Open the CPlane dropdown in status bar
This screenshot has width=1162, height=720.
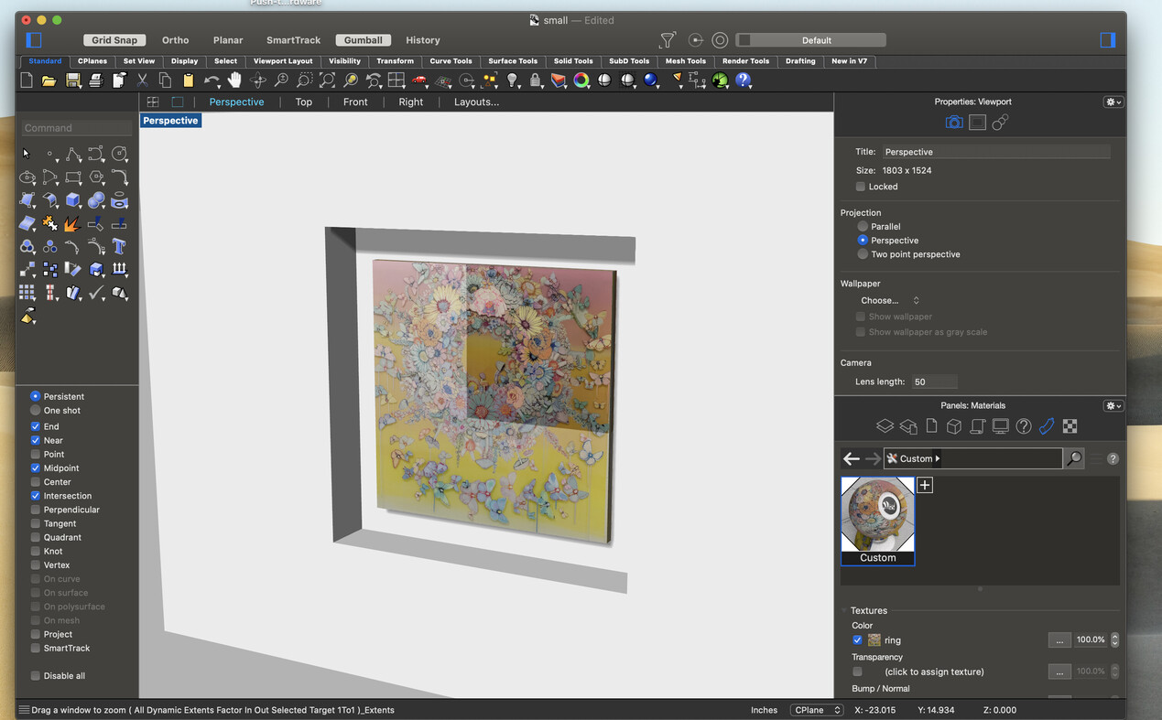(818, 710)
